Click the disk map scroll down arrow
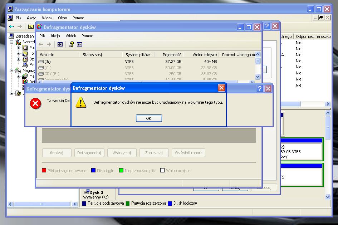Viewport: 338px width, 225px height. pyautogui.click(x=328, y=197)
